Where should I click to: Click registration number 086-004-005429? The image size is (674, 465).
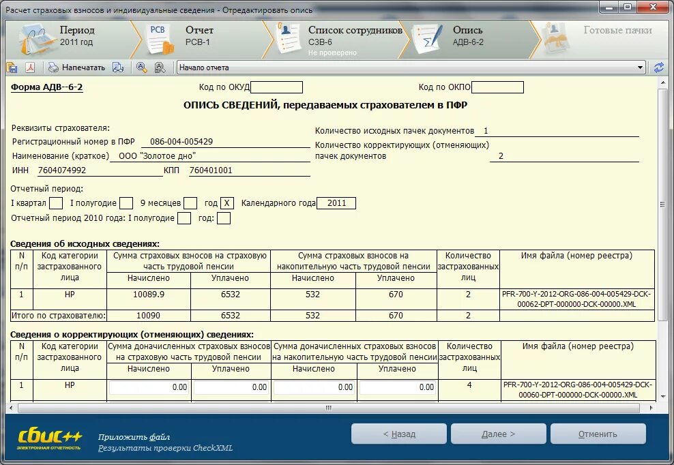click(181, 142)
